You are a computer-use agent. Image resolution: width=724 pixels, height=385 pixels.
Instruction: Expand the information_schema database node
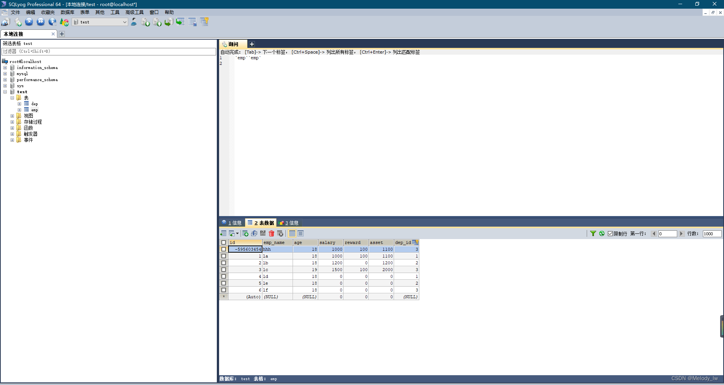5,67
